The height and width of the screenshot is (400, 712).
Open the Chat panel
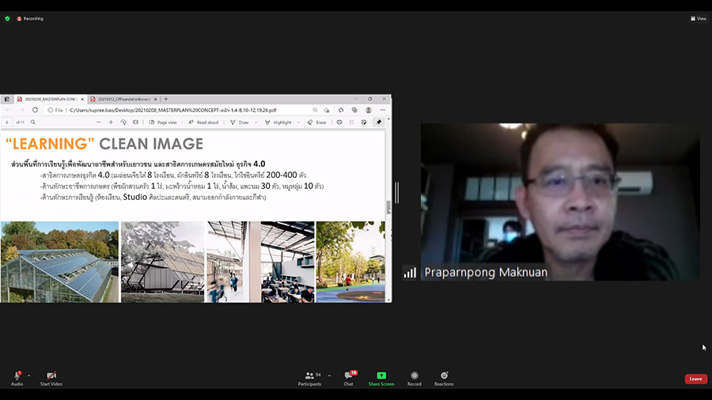tap(348, 375)
